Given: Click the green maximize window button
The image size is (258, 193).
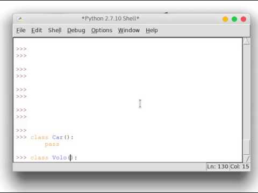Looking at the screenshot, I should 234,19.
